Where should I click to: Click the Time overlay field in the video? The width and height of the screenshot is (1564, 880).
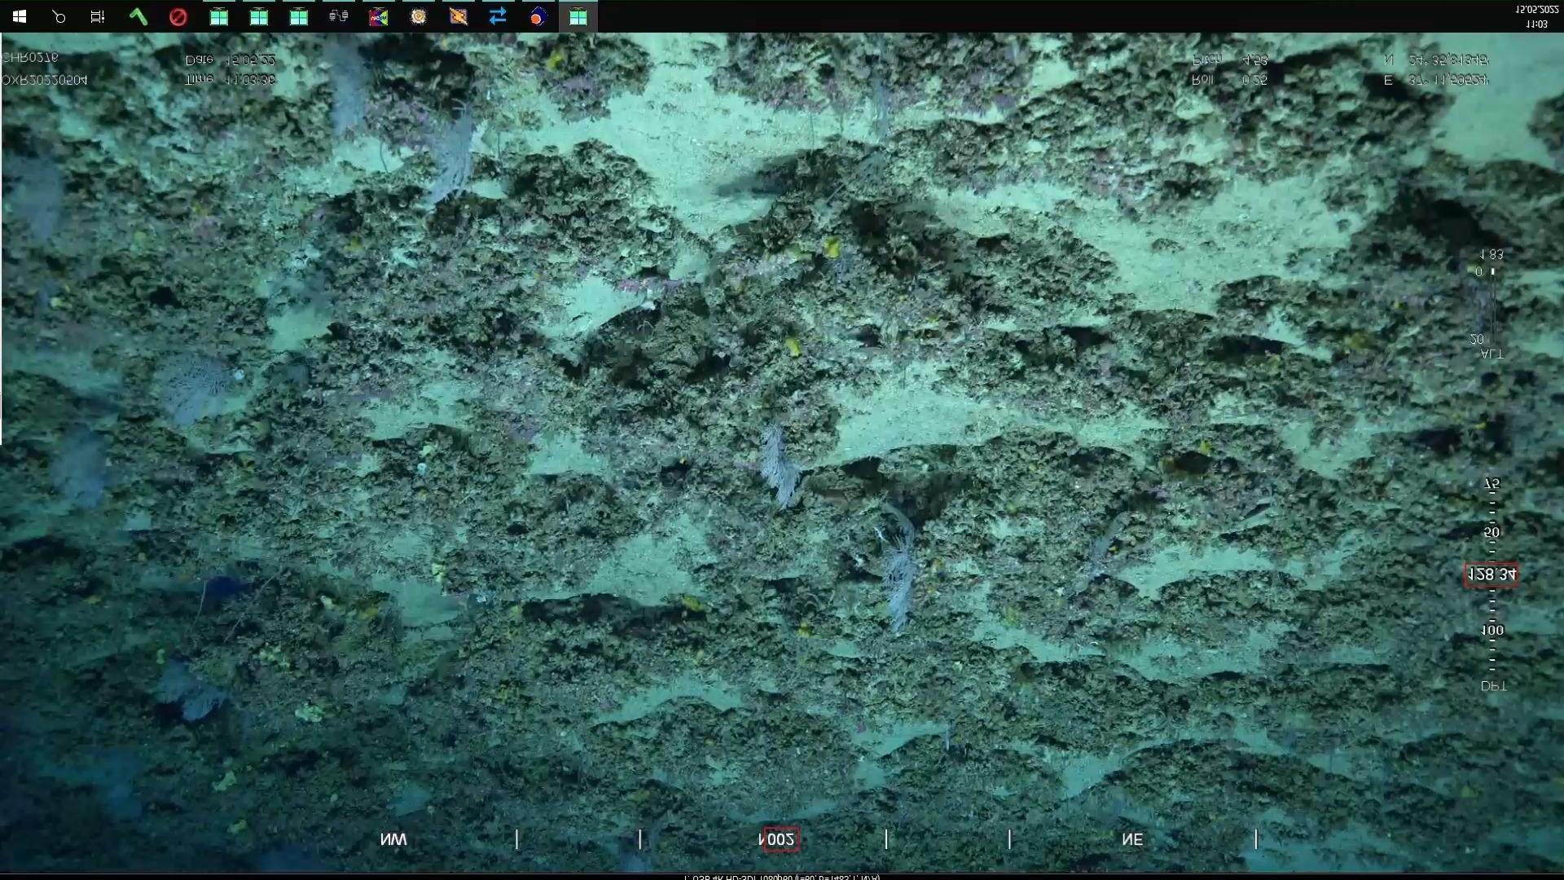click(231, 80)
